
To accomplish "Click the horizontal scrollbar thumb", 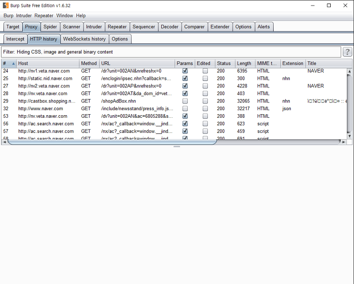I will click(x=112, y=142).
